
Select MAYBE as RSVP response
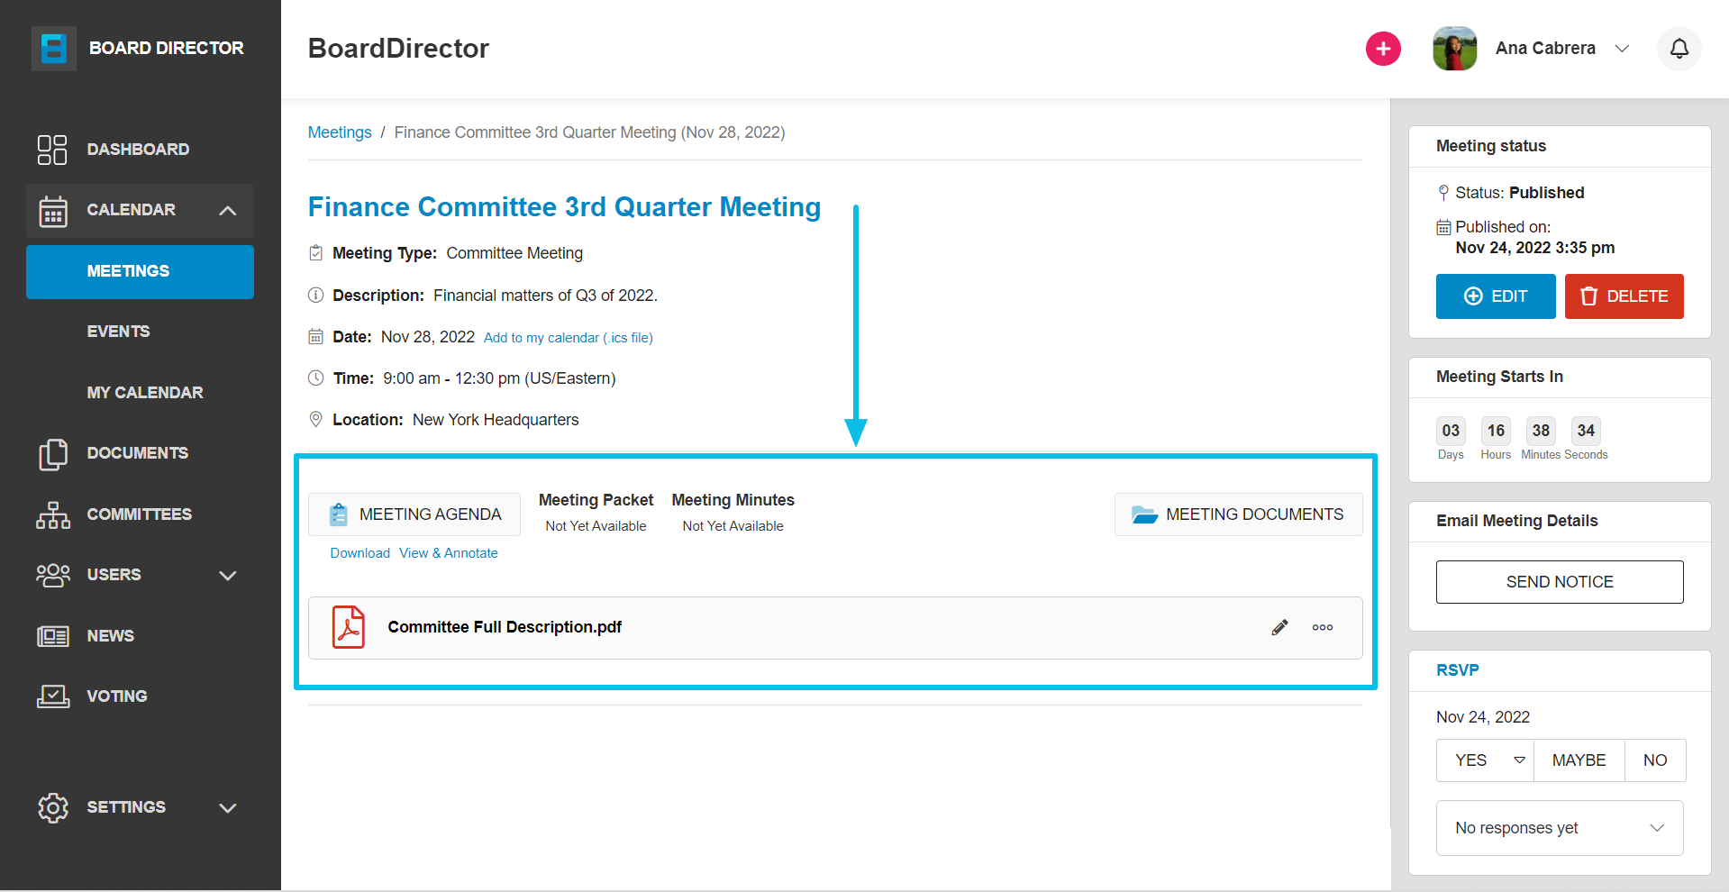[x=1579, y=760]
